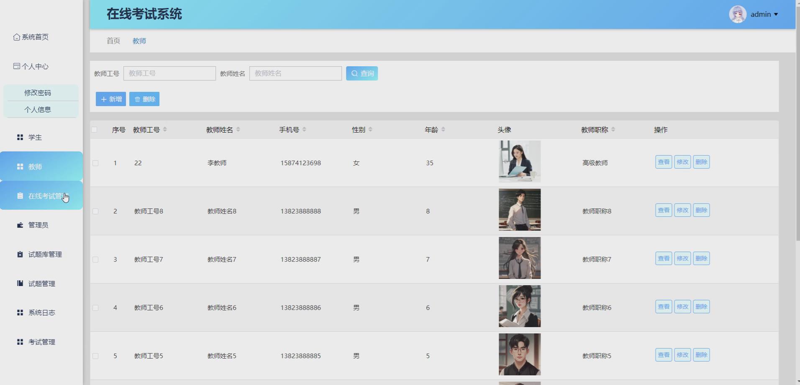
Task: Sort the table by 性别 column
Action: (370, 130)
